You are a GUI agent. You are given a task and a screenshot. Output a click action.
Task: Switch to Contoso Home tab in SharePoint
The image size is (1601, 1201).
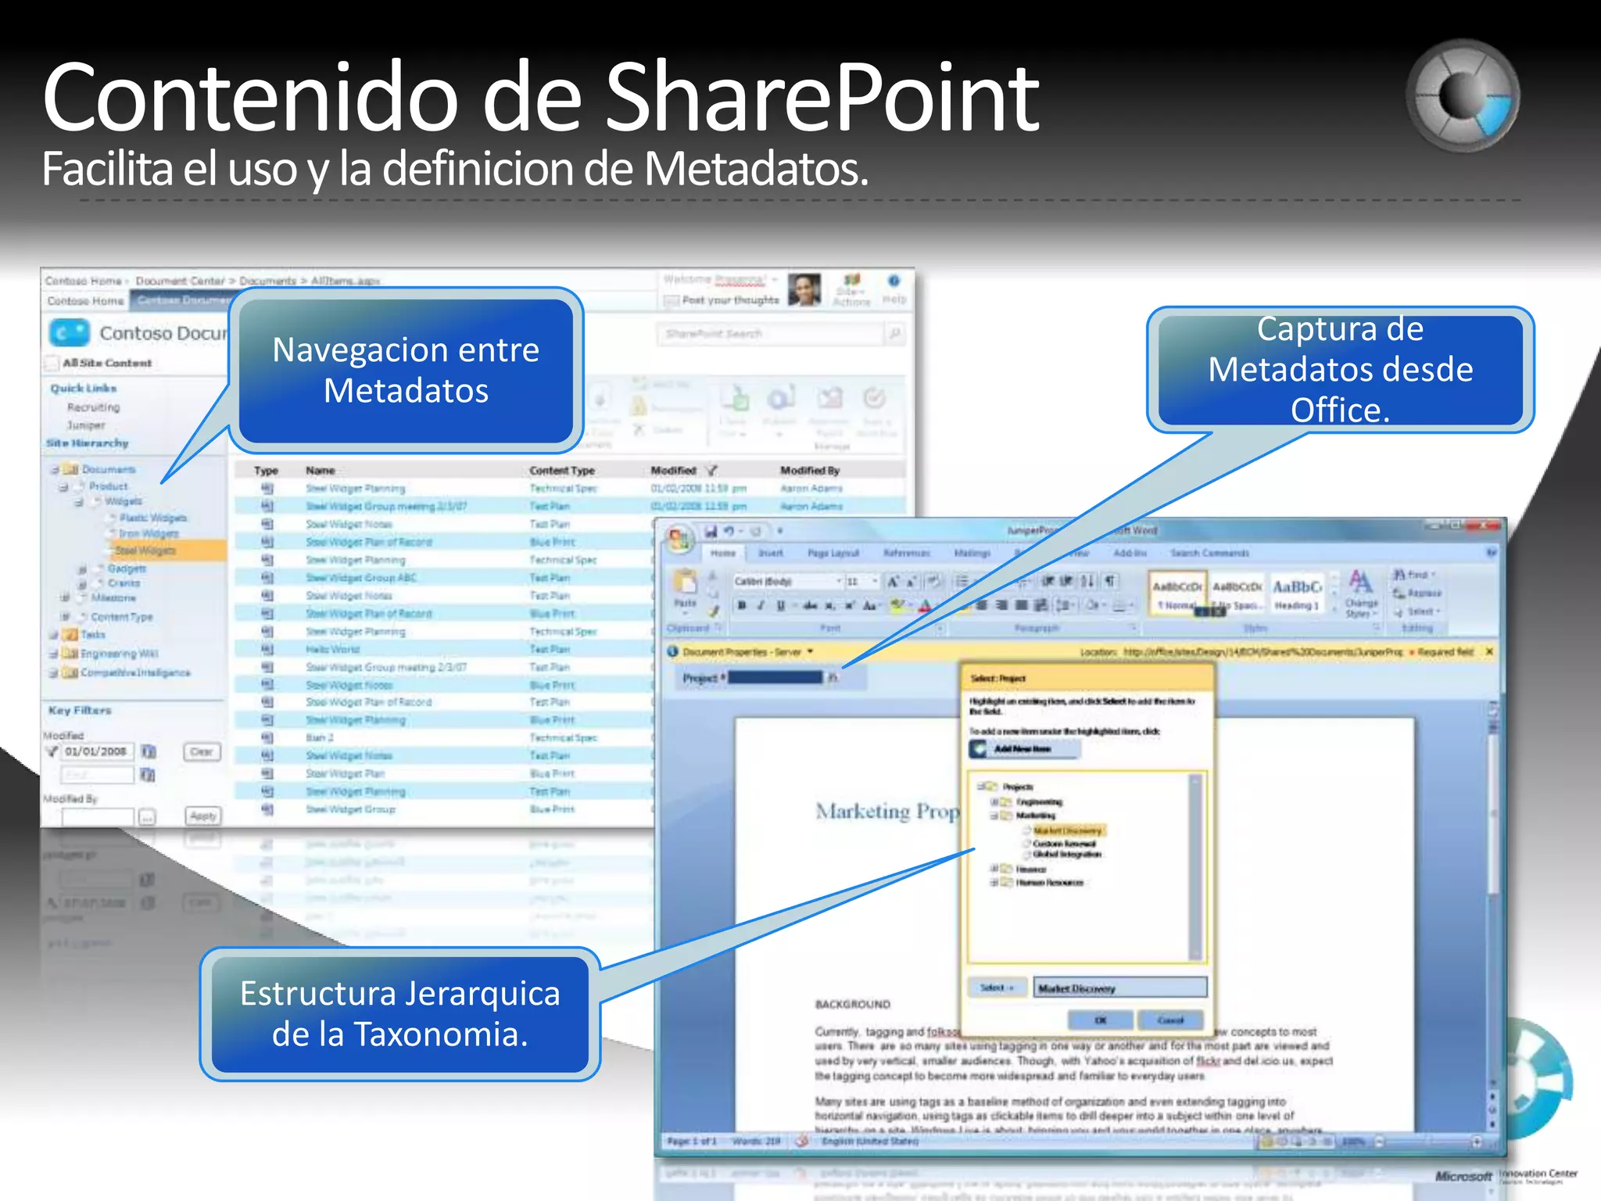tap(85, 301)
